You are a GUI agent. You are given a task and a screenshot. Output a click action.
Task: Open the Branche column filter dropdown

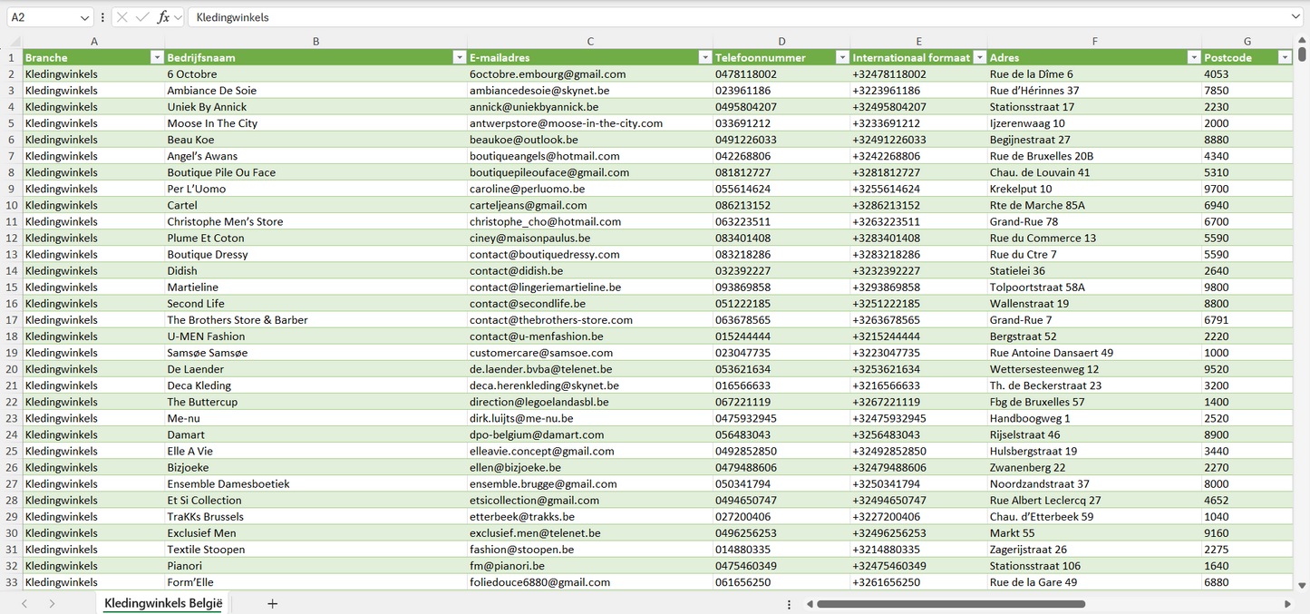156,58
